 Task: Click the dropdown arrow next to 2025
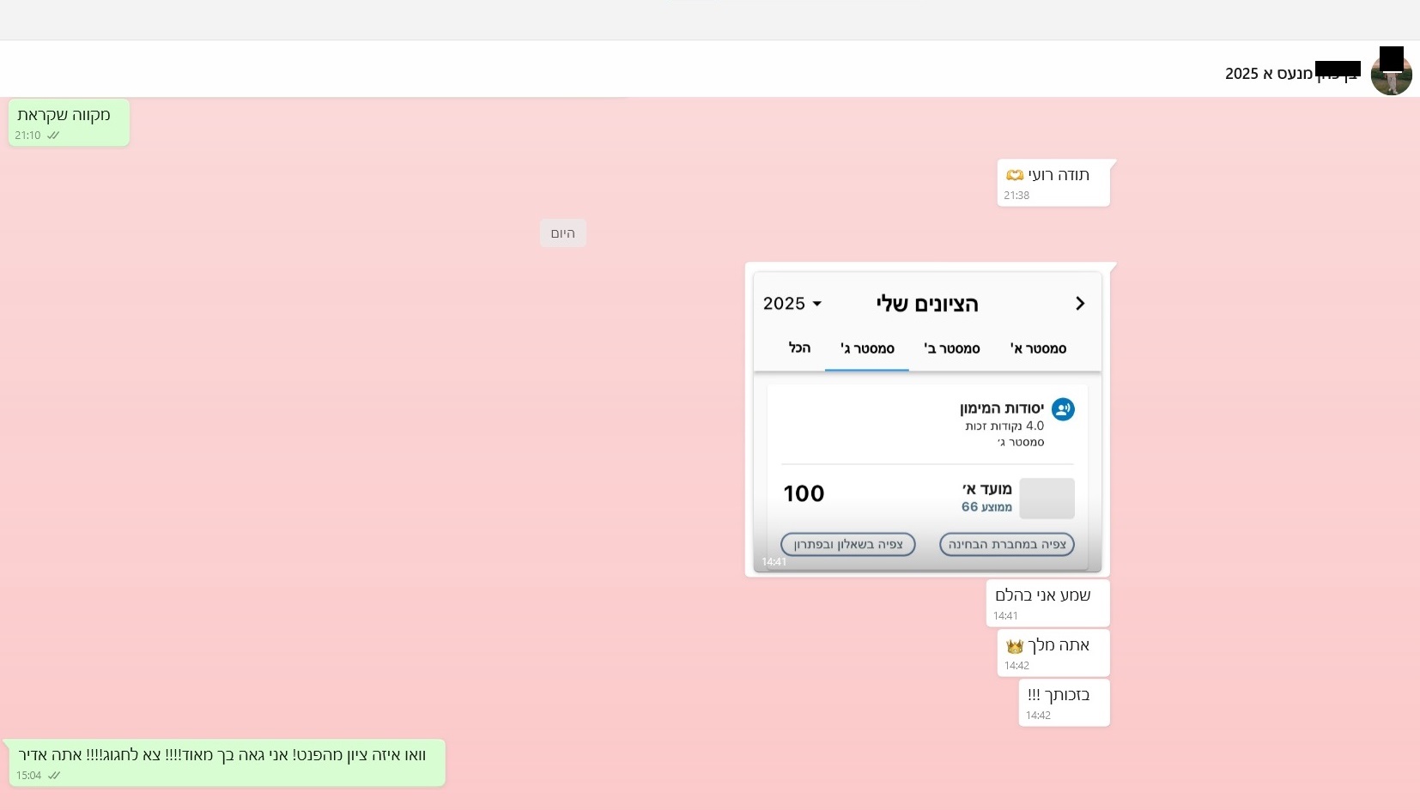(817, 304)
